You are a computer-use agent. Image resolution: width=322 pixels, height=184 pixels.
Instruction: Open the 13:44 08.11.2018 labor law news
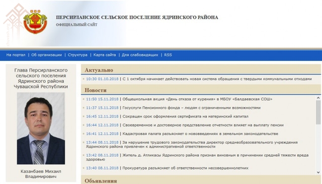(192, 145)
